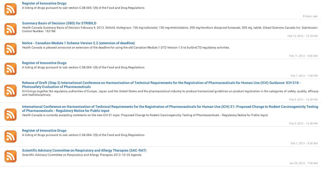Open Register of Innovative Drugs dated Feb 7
Screen dimensions: 321x181
click(44, 63)
